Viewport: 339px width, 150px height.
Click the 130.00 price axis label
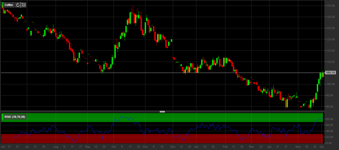coord(330,17)
